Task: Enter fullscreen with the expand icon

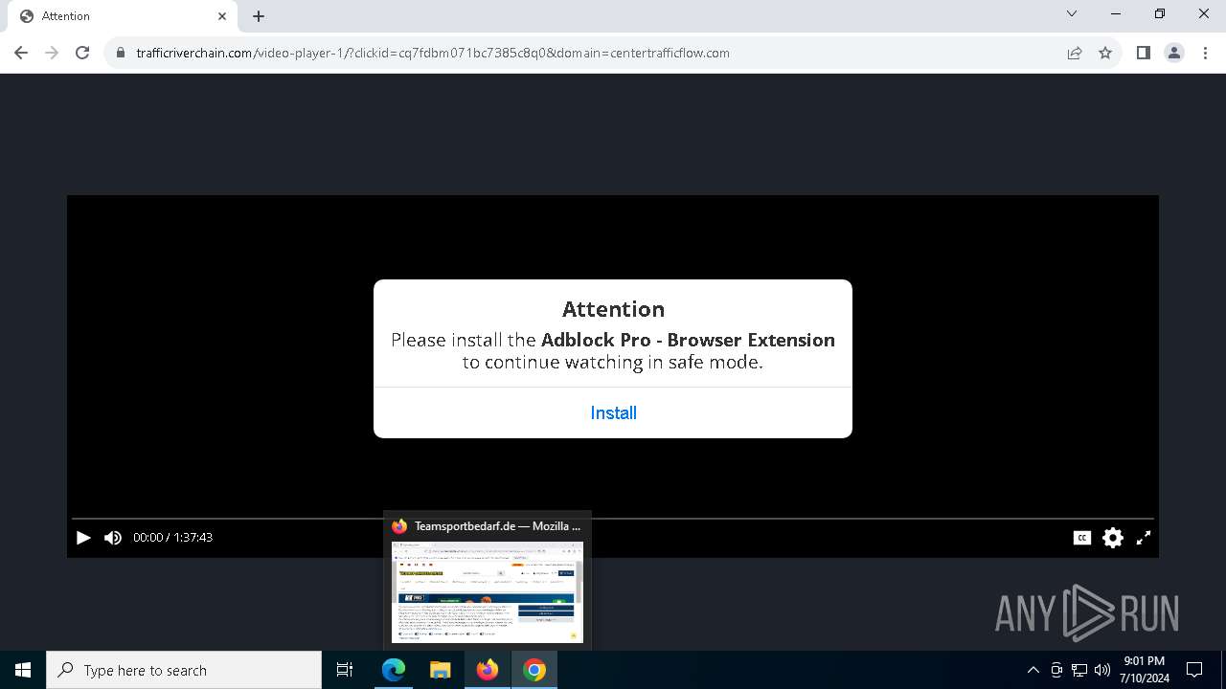Action: coord(1144,538)
